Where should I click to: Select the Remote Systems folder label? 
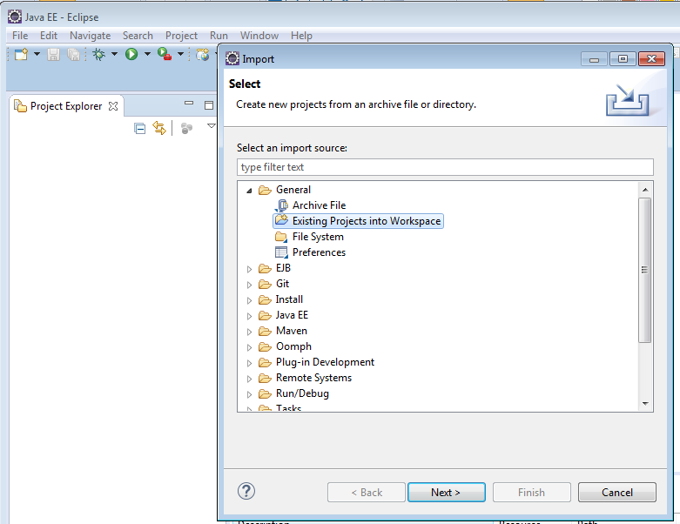click(313, 378)
